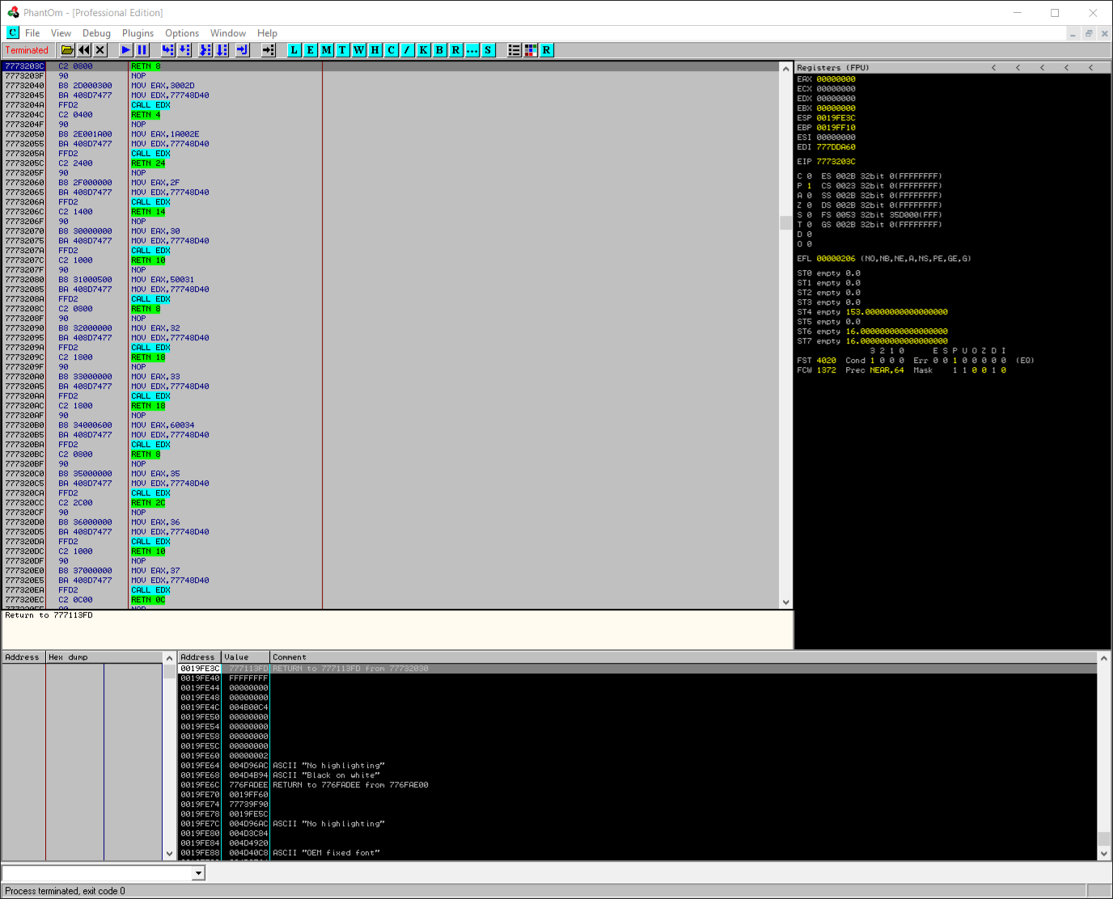Viewport: 1113px width, 899px height.
Task: Open the Plugins menu
Action: point(138,33)
